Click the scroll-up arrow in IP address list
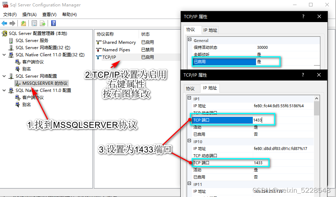336x197 pixels. 317,98
